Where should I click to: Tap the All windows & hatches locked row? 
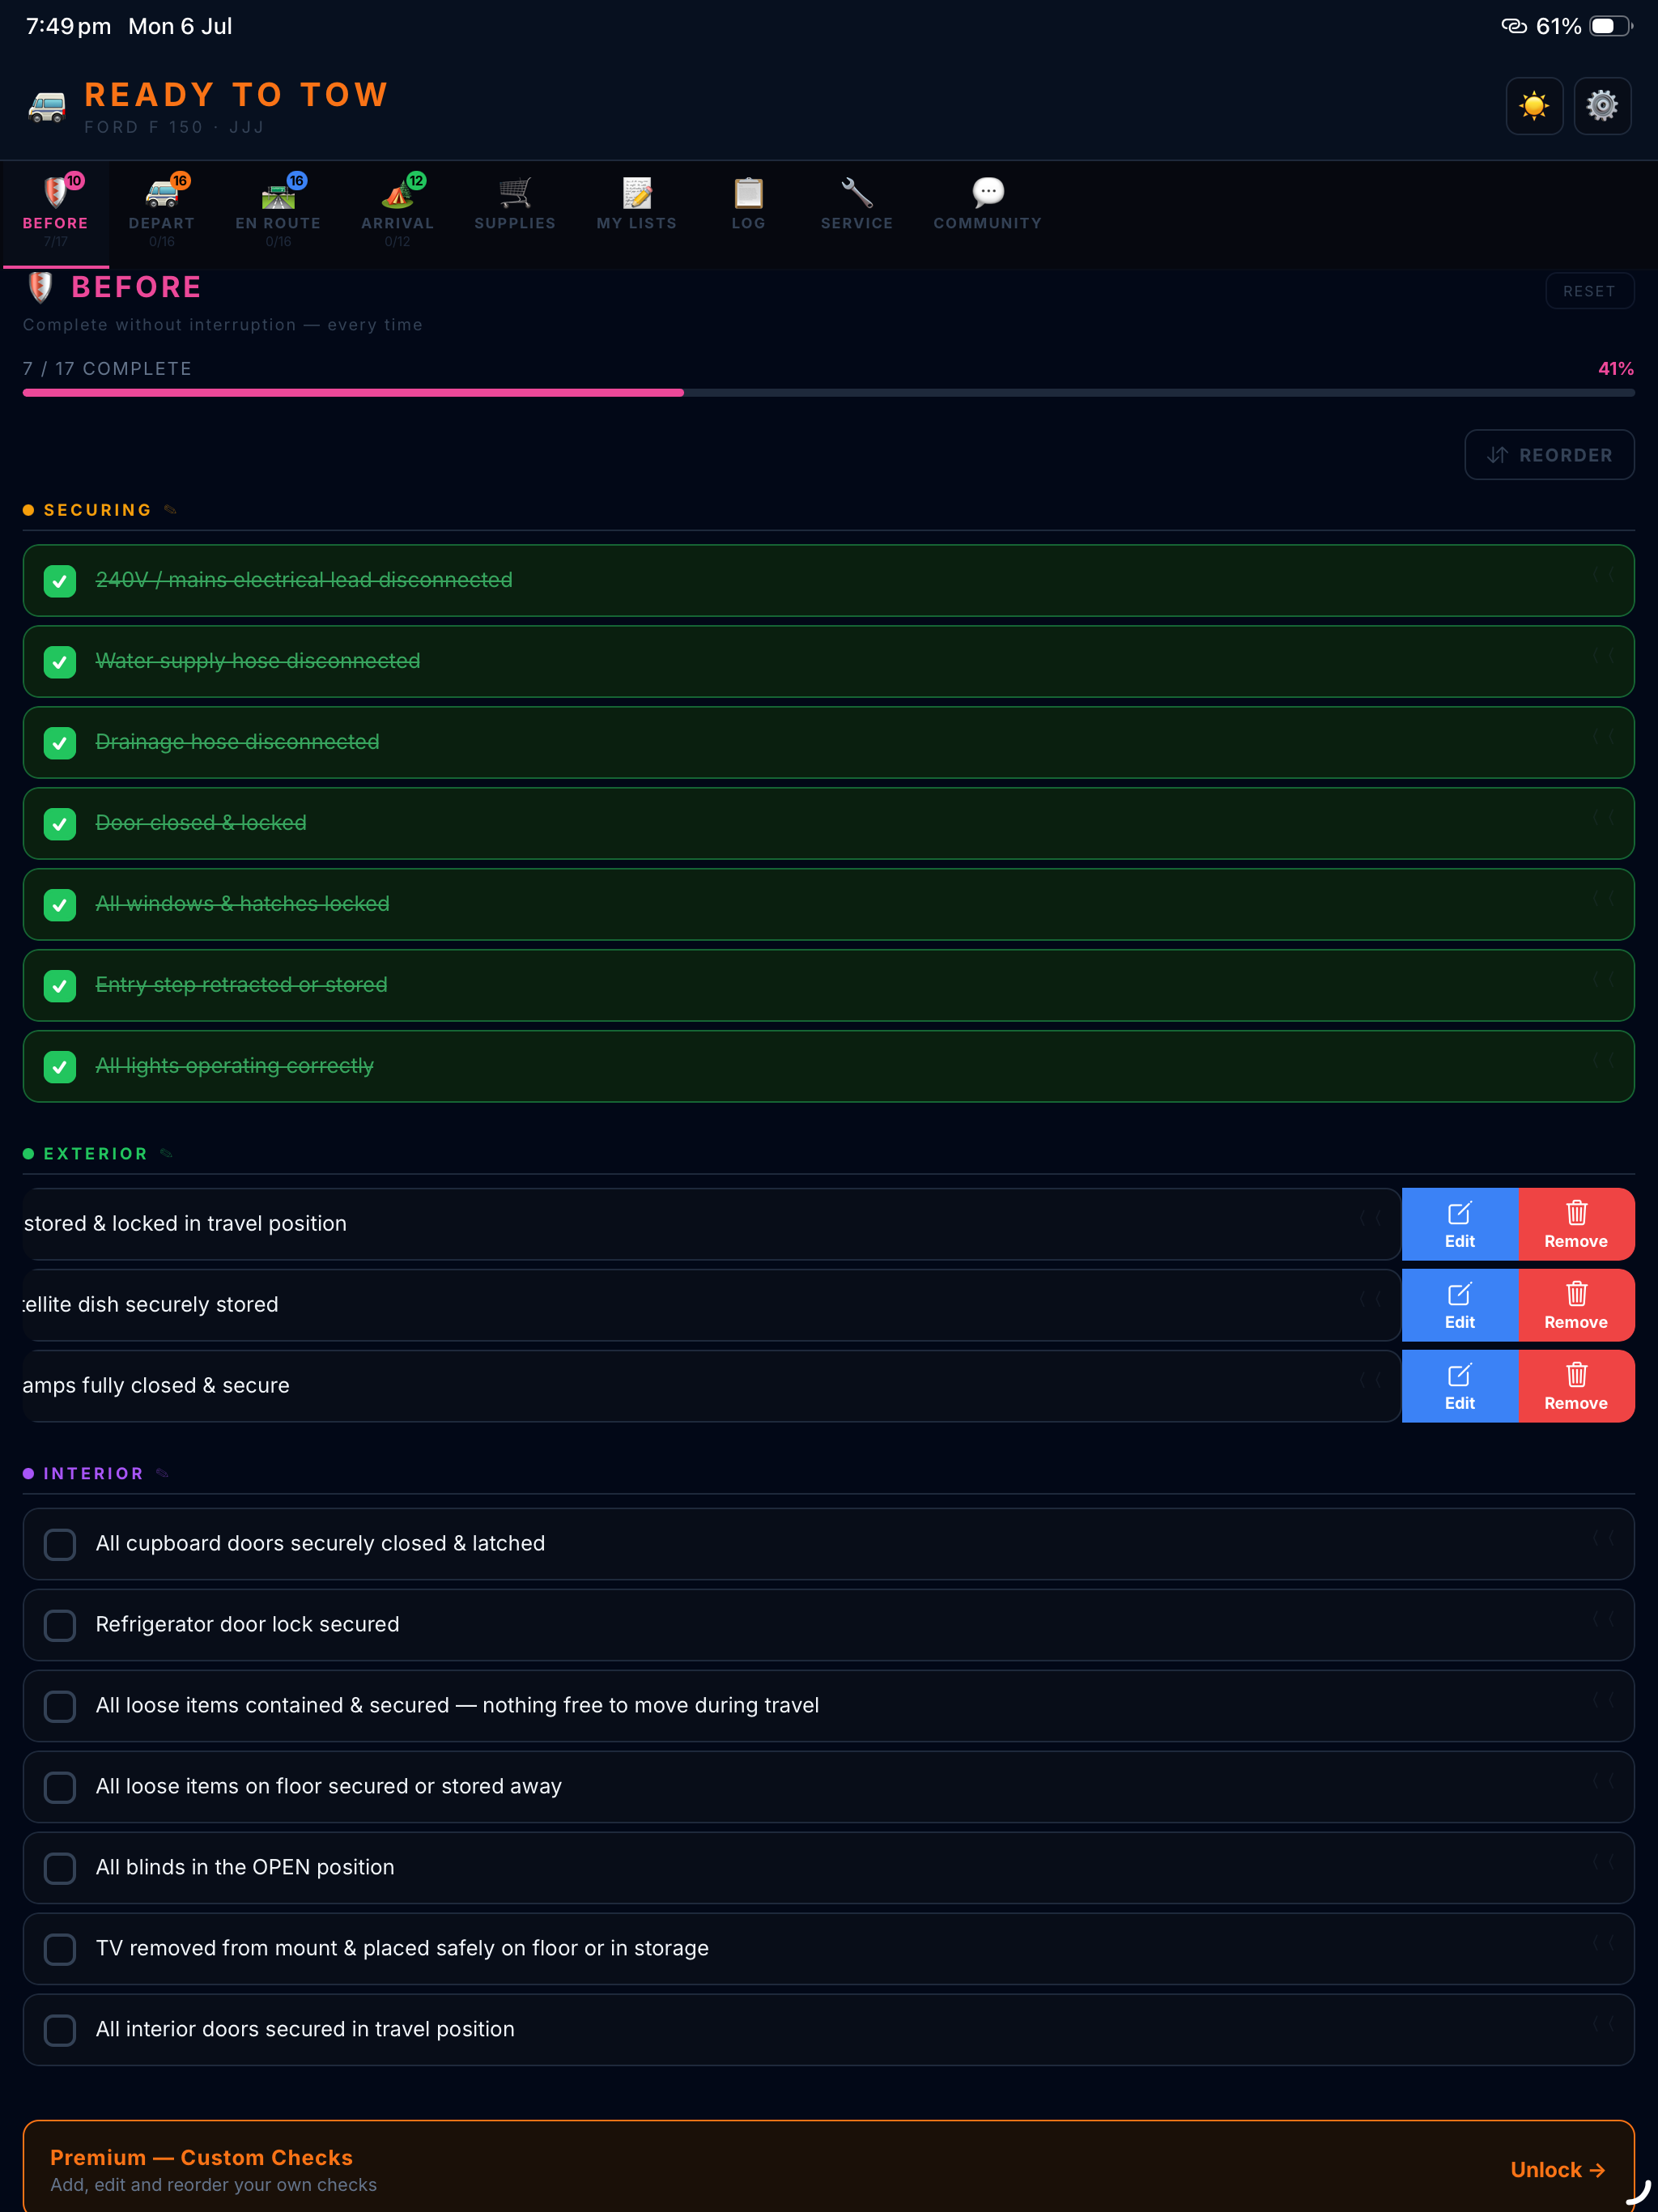828,905
